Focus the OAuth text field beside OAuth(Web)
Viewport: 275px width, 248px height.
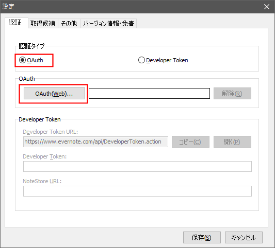[150, 94]
